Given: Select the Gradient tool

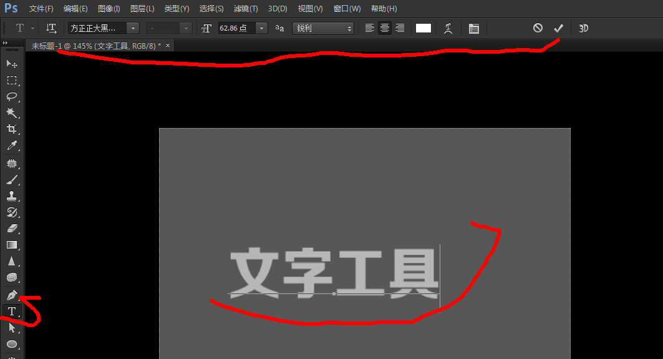Looking at the screenshot, I should tap(12, 245).
